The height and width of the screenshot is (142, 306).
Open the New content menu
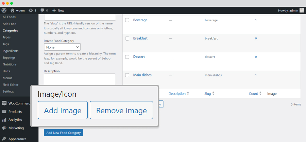click(58, 10)
